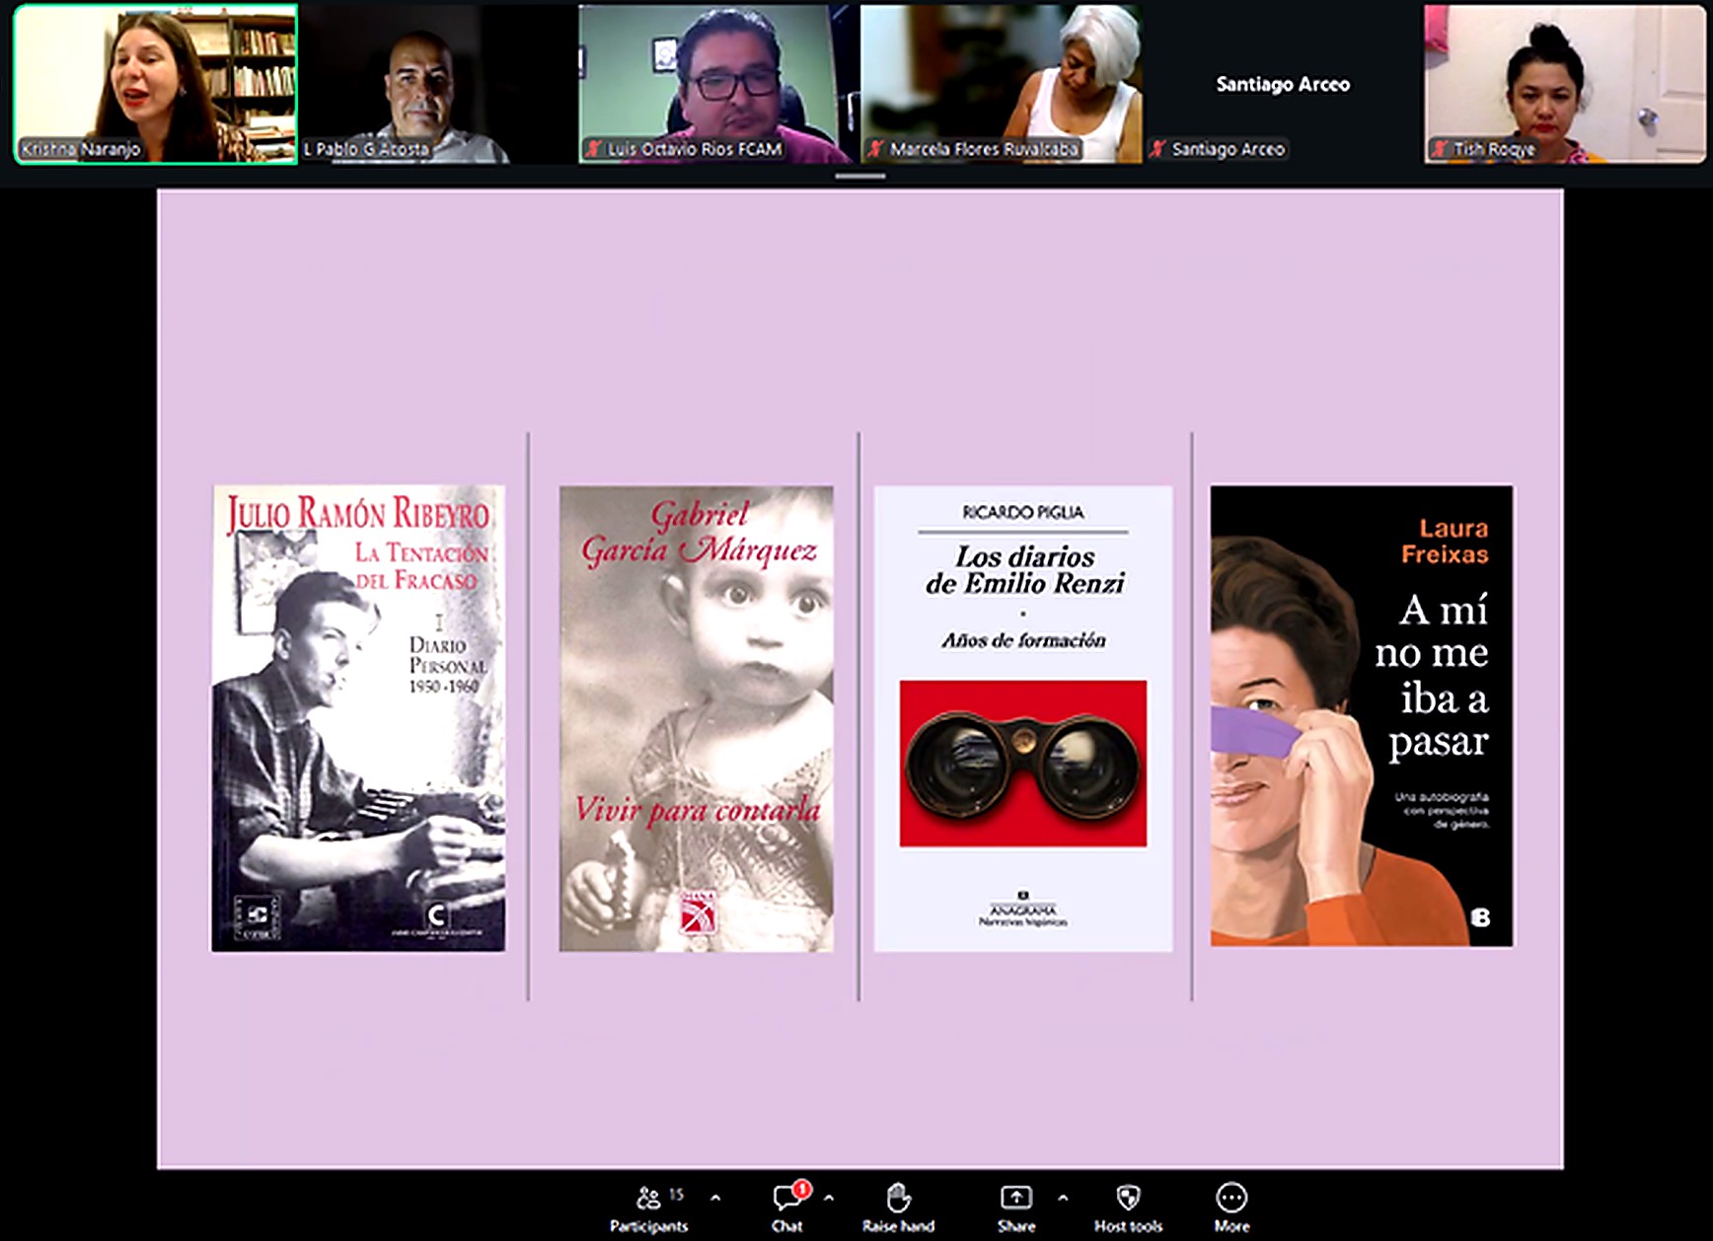Click the "Raise hand" toolbar label
Screen dimensions: 1713x1241
[898, 1226]
